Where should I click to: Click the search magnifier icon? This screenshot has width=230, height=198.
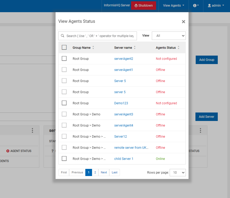point(62,36)
